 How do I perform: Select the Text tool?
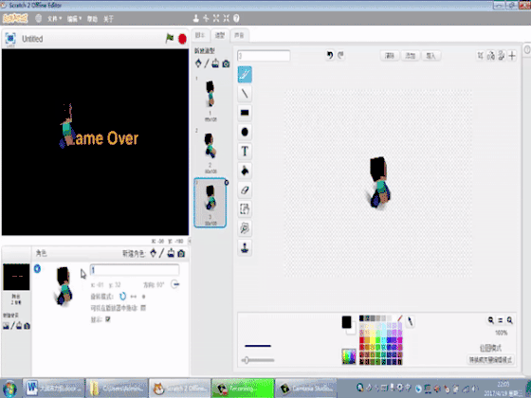245,151
